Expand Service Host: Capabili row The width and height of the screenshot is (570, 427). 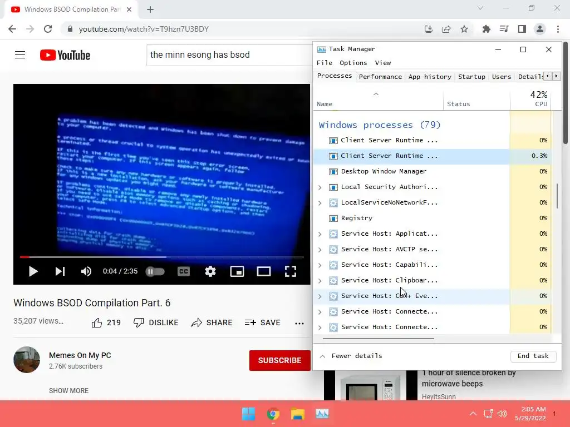click(x=320, y=265)
